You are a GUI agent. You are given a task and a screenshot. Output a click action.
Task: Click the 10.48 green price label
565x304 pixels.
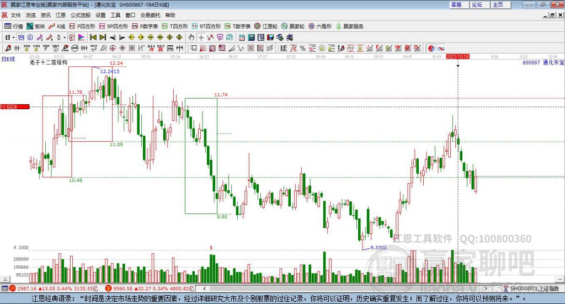76,180
